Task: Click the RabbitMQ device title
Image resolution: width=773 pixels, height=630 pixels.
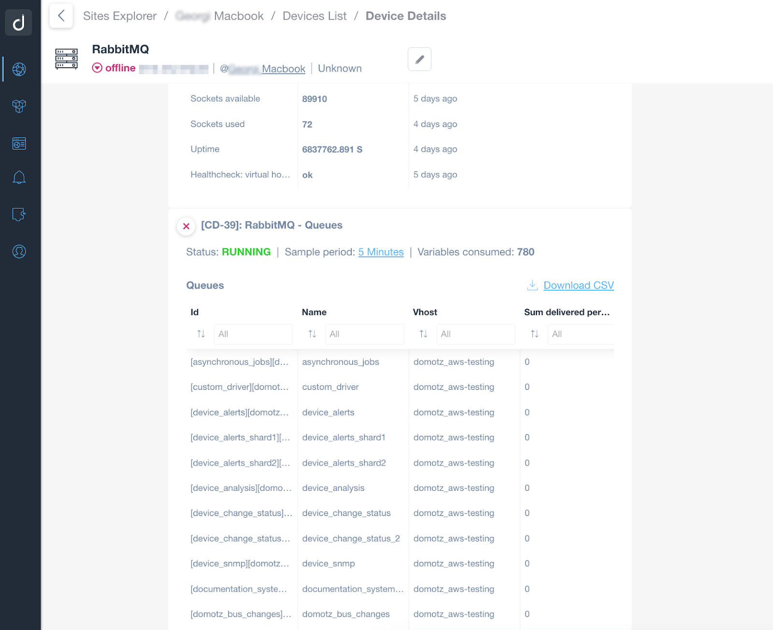Action: tap(120, 49)
